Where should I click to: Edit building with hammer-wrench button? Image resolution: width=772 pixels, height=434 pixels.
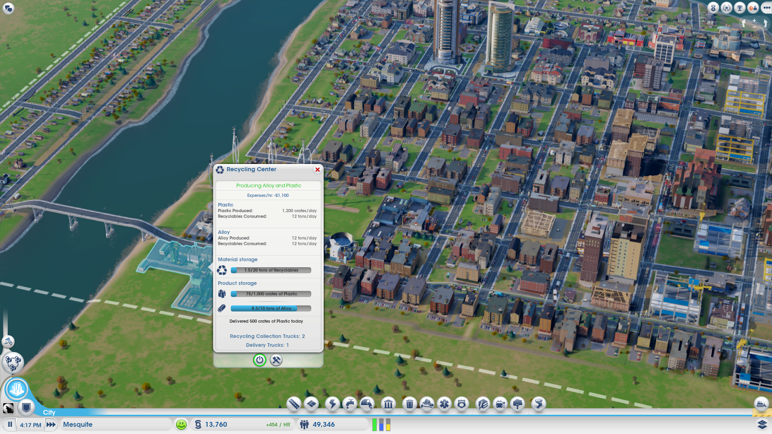(x=276, y=360)
